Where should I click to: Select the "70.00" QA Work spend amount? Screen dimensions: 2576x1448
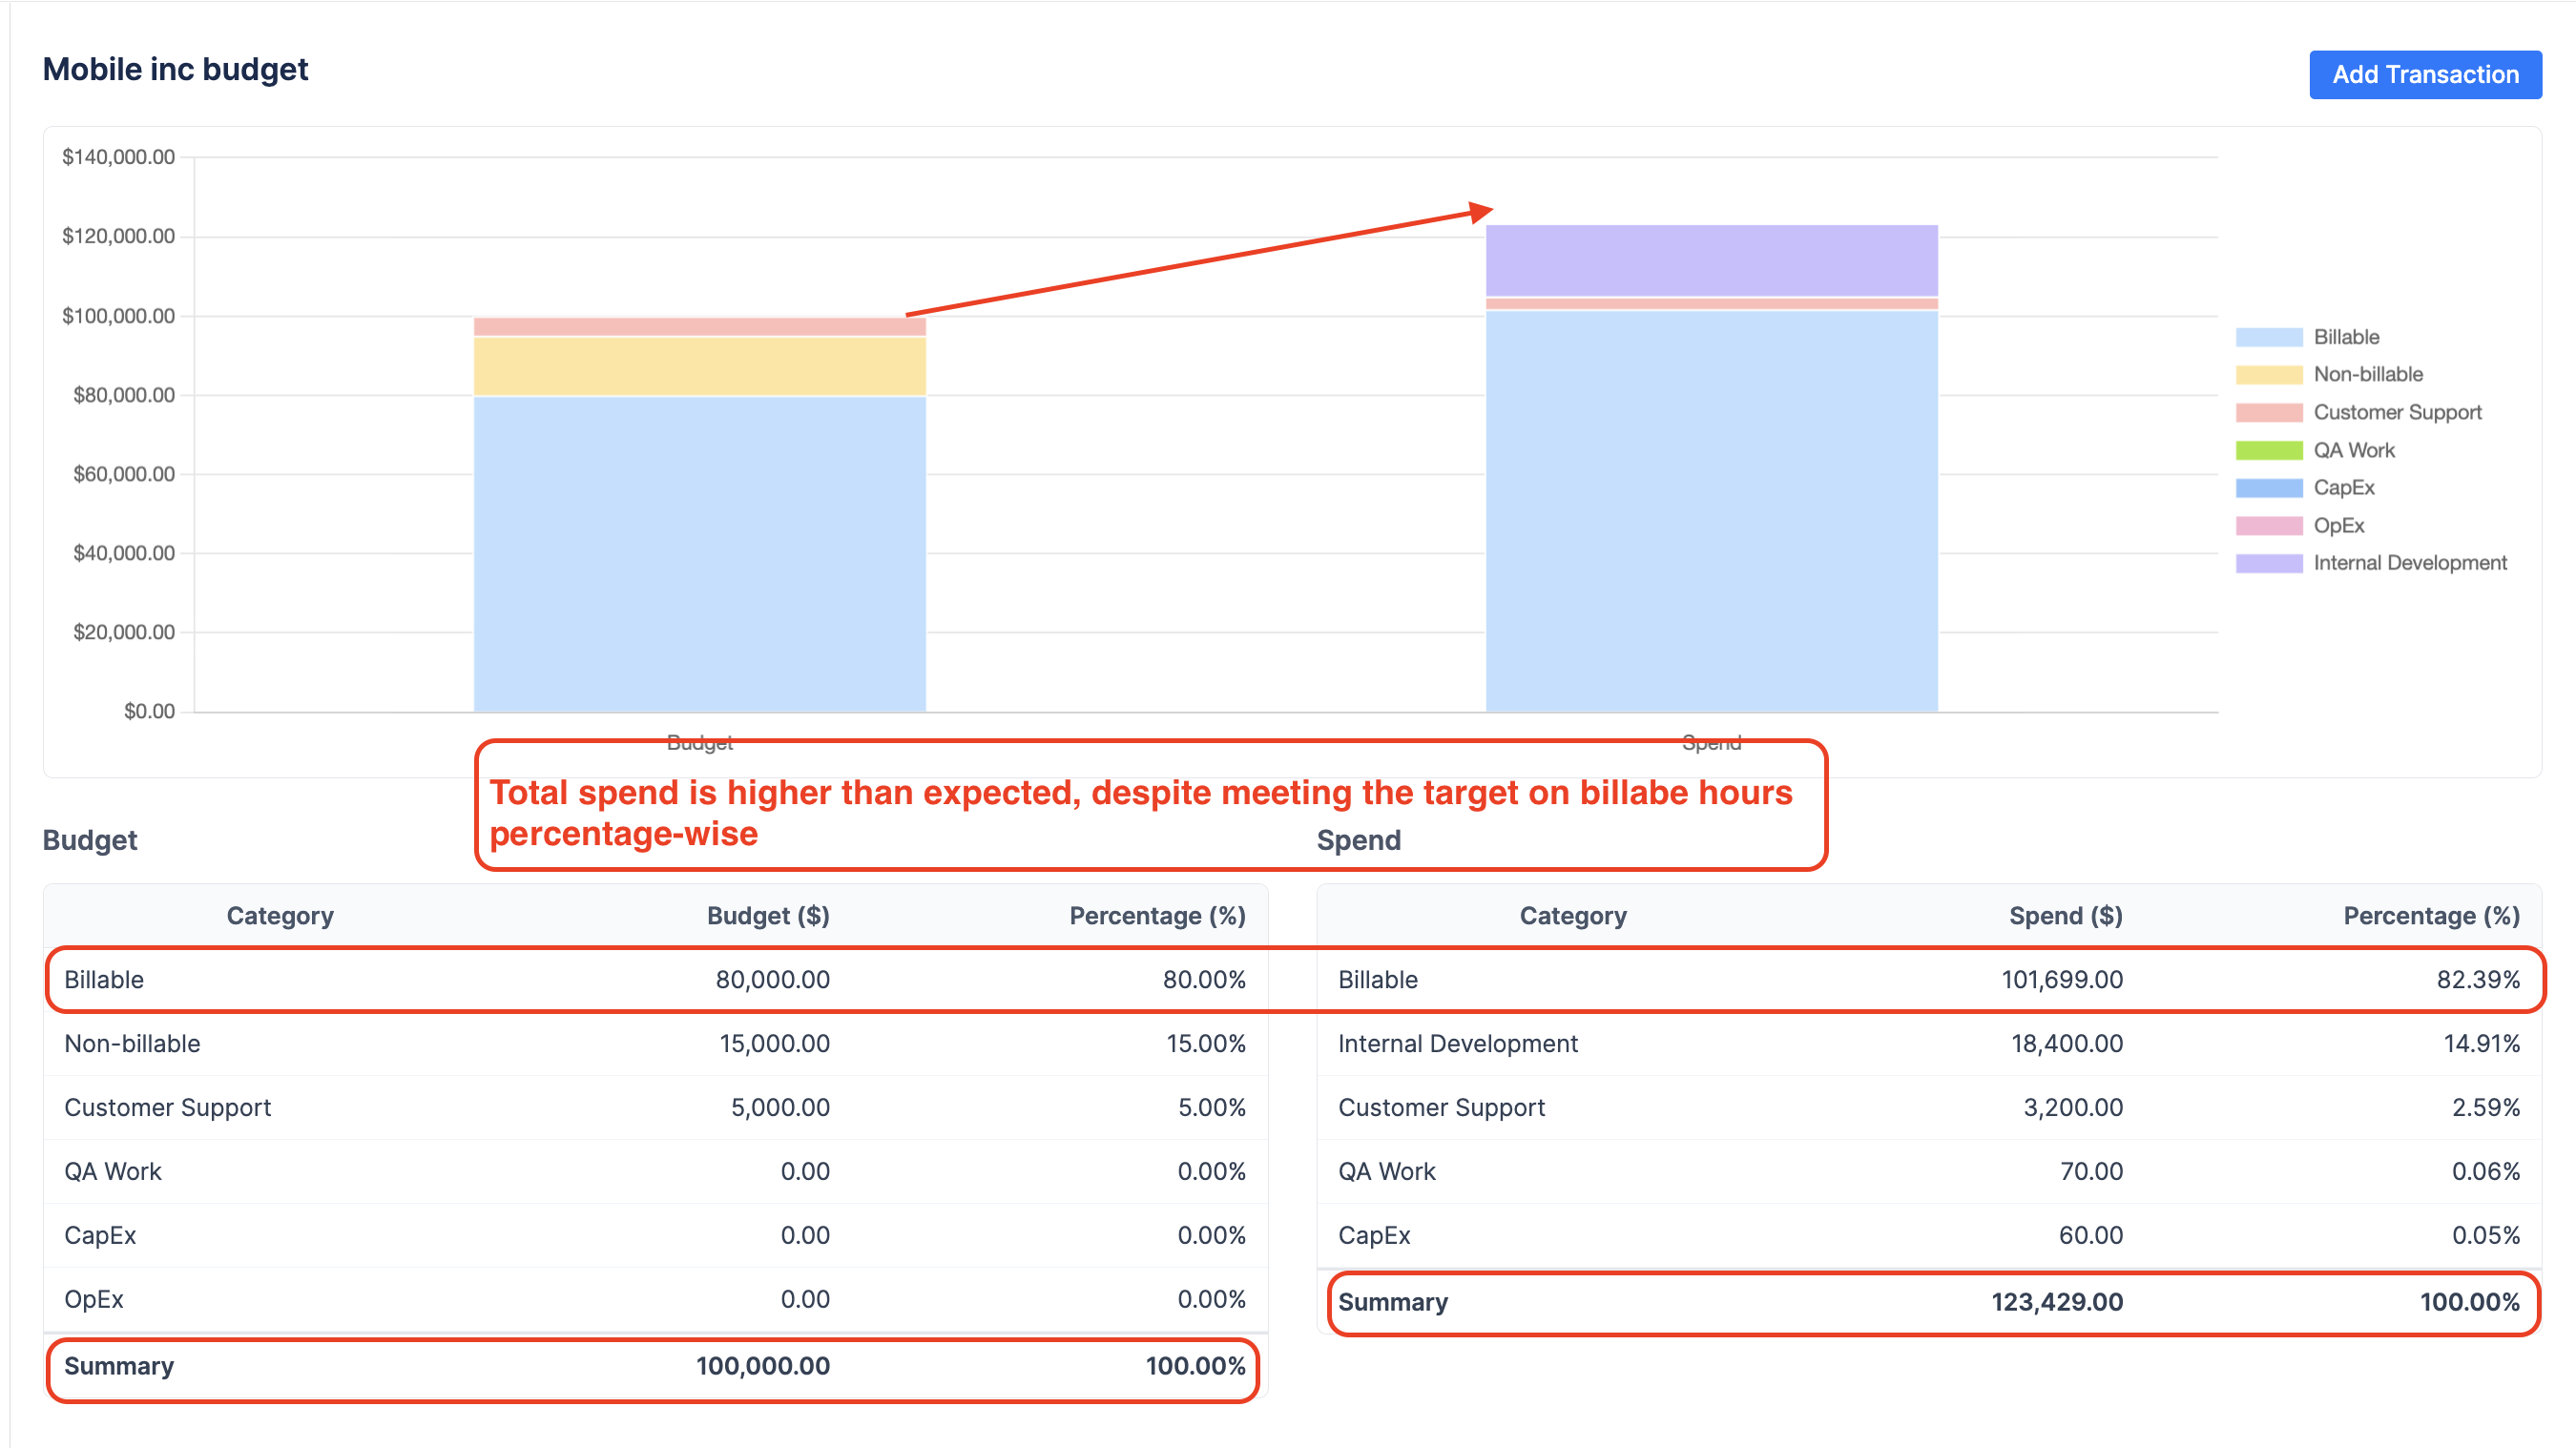pos(2091,1172)
